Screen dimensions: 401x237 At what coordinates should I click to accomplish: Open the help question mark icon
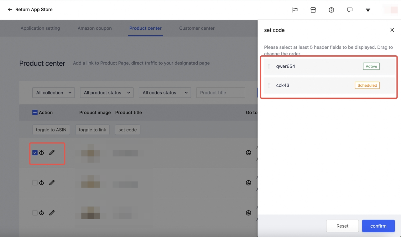pyautogui.click(x=331, y=10)
